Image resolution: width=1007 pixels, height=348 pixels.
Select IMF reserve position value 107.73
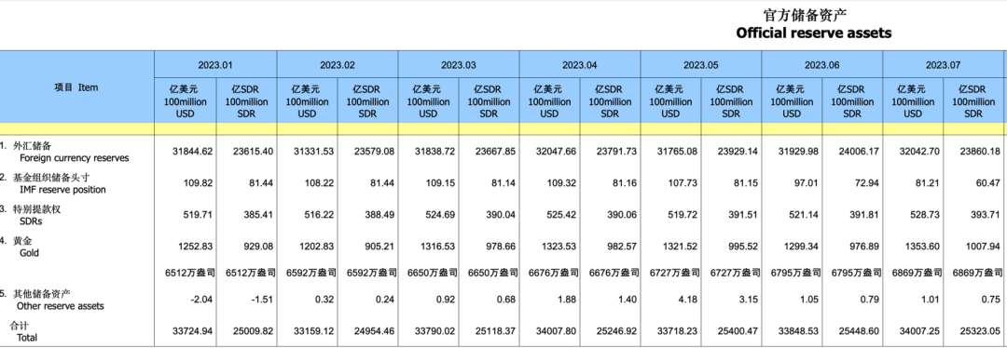685,183
